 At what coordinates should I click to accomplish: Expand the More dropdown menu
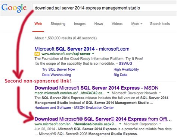(137, 24)
